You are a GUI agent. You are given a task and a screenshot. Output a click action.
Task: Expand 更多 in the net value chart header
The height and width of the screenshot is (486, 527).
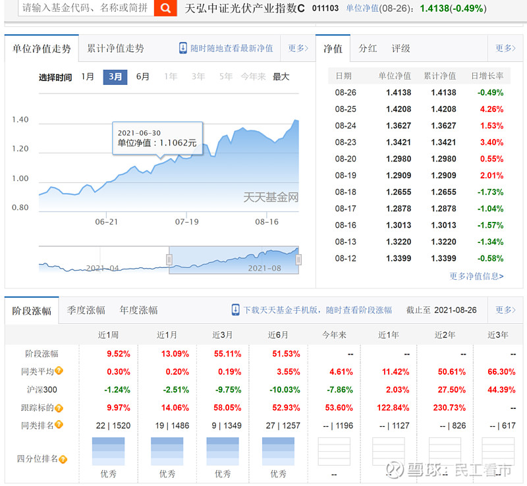[298, 48]
